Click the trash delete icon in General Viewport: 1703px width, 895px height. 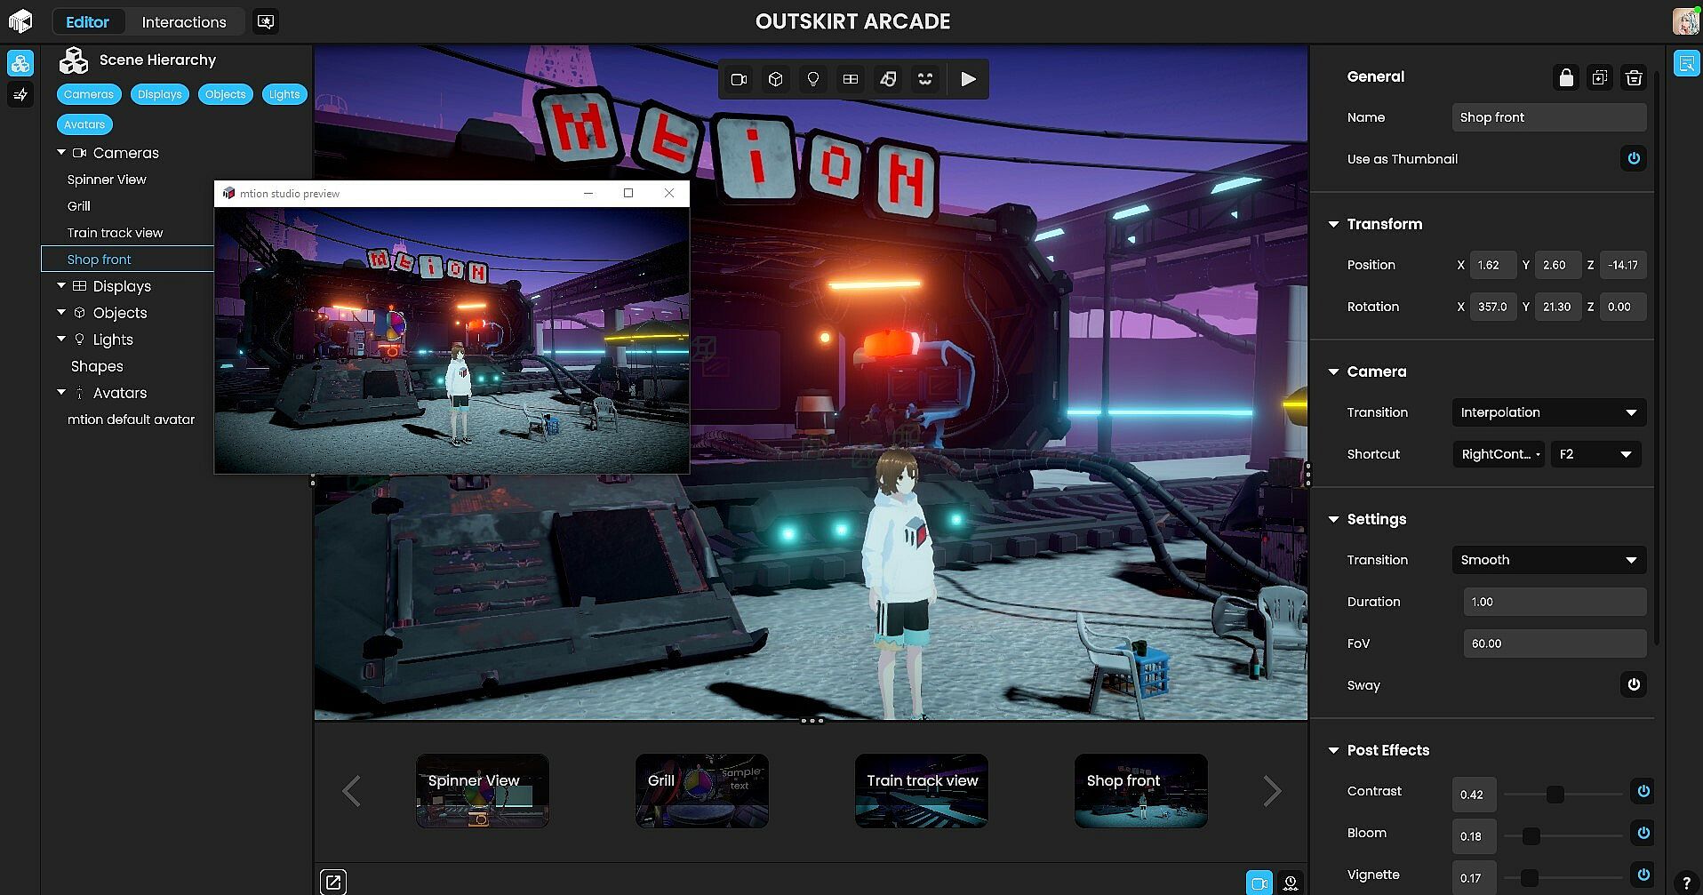[x=1633, y=78]
